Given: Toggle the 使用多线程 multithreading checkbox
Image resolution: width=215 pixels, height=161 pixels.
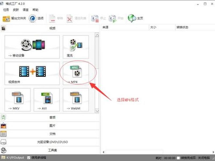Looking at the screenshot, I should point(29,158).
